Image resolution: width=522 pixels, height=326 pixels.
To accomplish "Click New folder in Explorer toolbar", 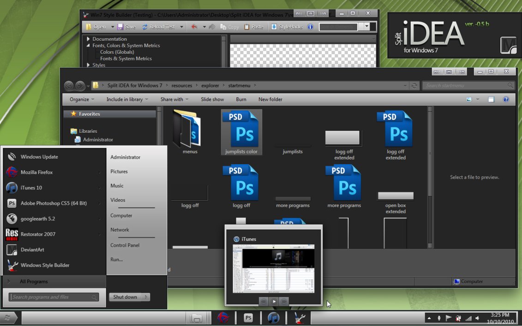I will click(x=270, y=100).
